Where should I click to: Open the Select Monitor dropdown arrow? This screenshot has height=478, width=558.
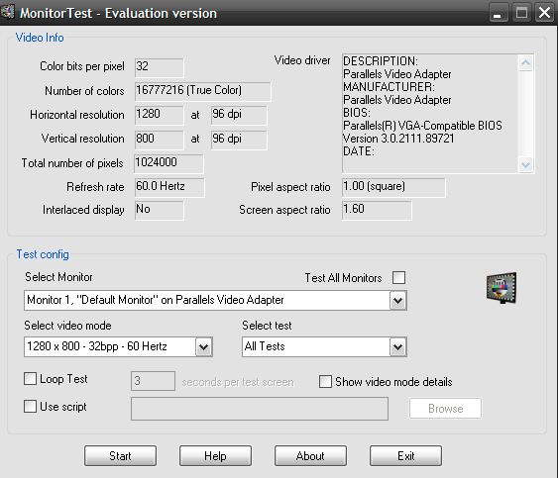[x=397, y=301]
